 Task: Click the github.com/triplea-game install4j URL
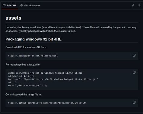point(47,103)
